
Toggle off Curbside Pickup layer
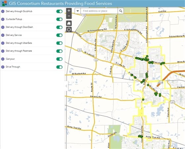(59, 19)
